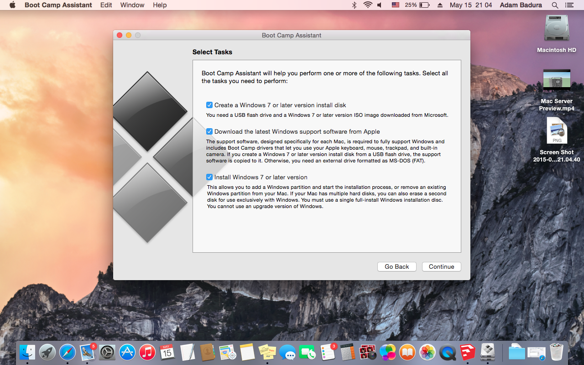
Task: Launch Photo Booth from the Dock
Action: point(368,352)
